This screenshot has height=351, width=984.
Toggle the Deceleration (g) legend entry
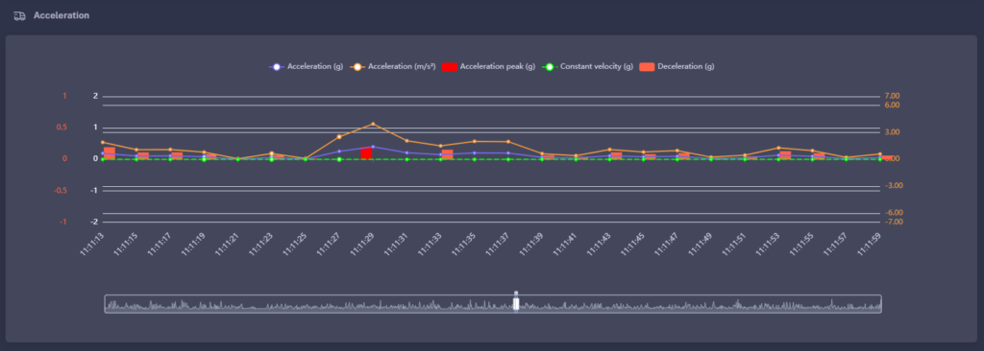click(677, 66)
